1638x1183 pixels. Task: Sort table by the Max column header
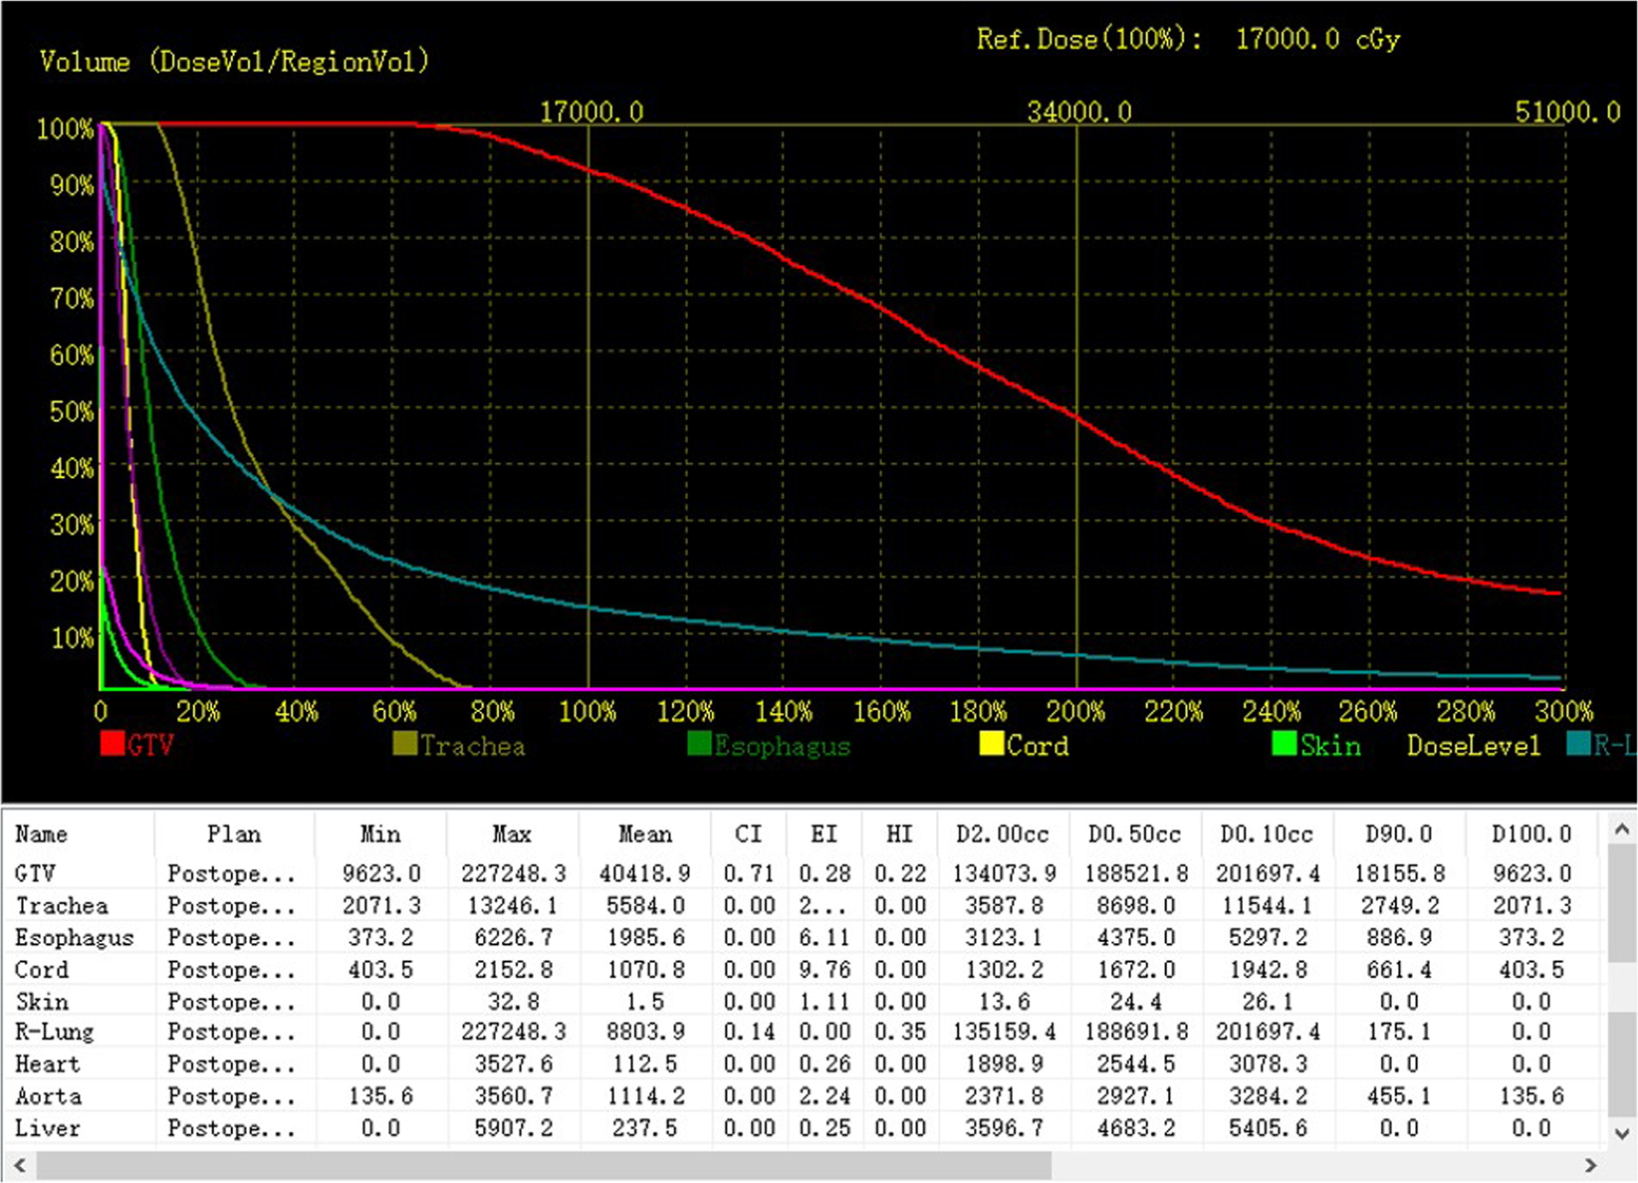coord(512,834)
